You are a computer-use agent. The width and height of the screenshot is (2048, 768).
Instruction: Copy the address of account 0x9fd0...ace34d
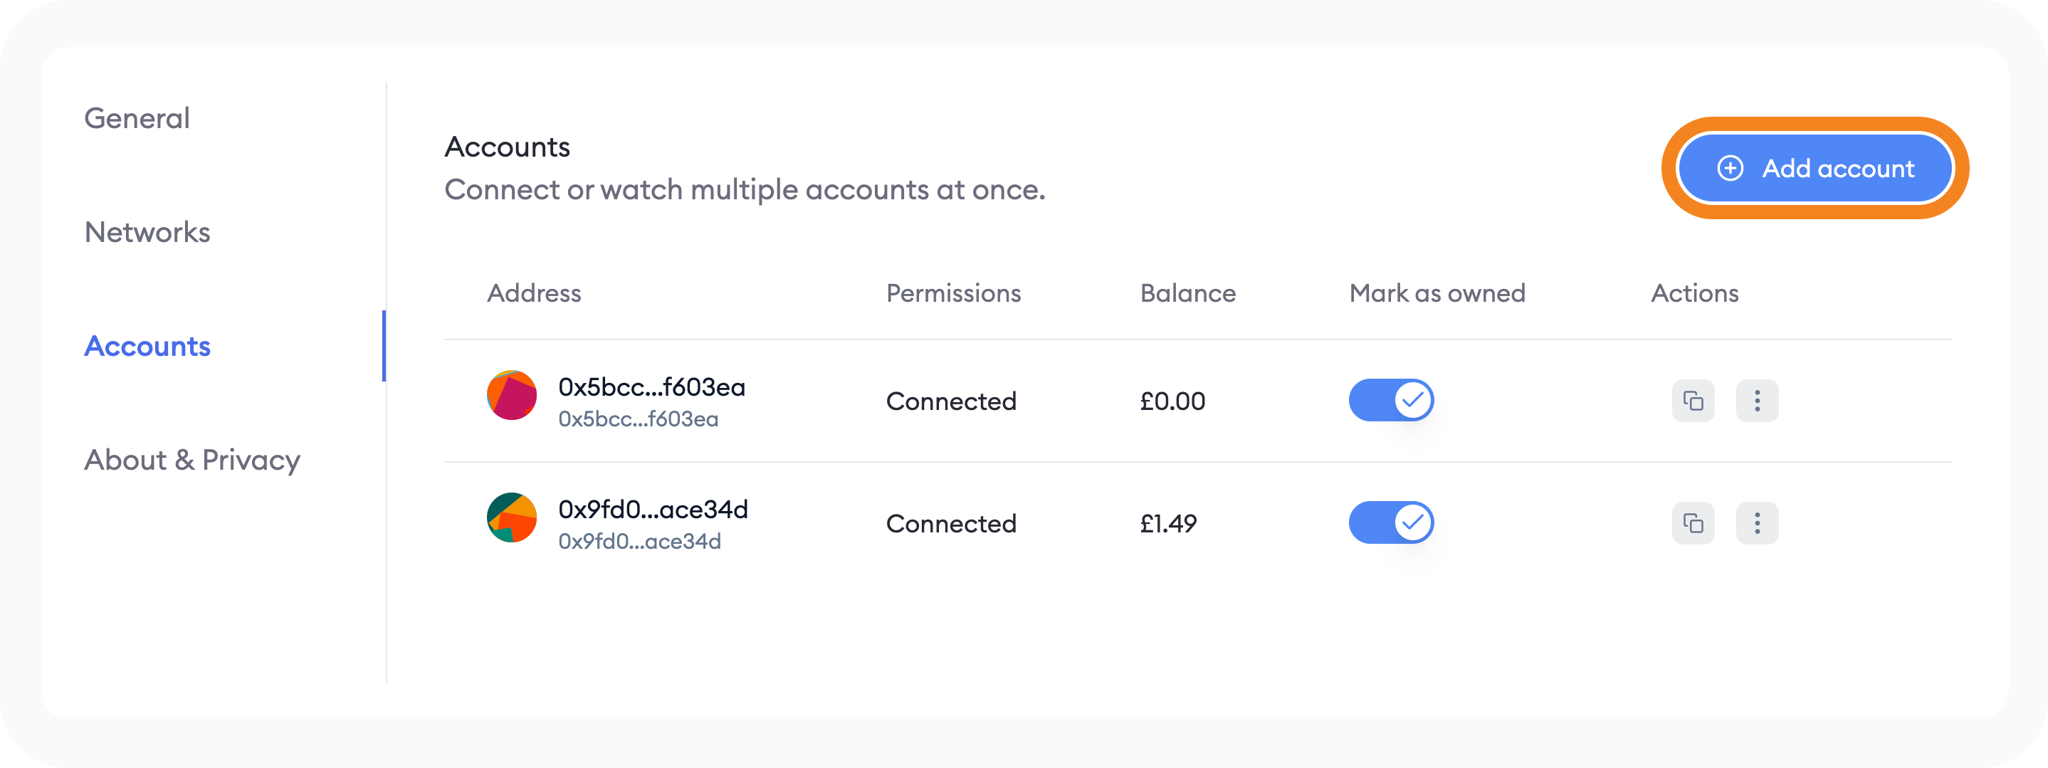[1694, 523]
